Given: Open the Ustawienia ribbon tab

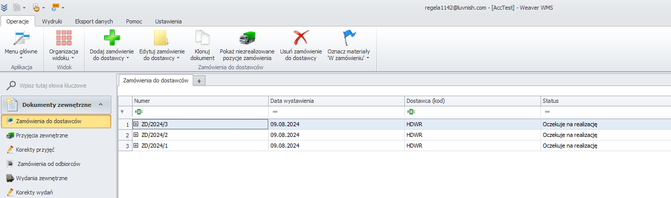Looking at the screenshot, I should (168, 21).
